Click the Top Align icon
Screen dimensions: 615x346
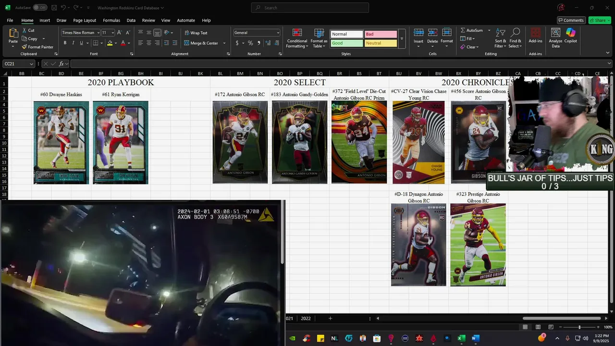tap(141, 33)
